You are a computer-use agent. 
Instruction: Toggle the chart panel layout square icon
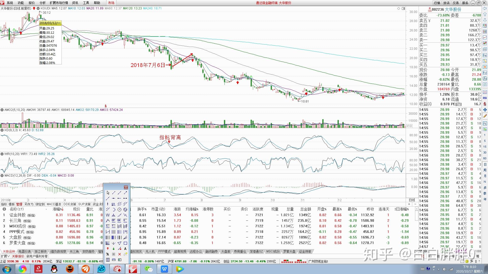click(x=403, y=9)
